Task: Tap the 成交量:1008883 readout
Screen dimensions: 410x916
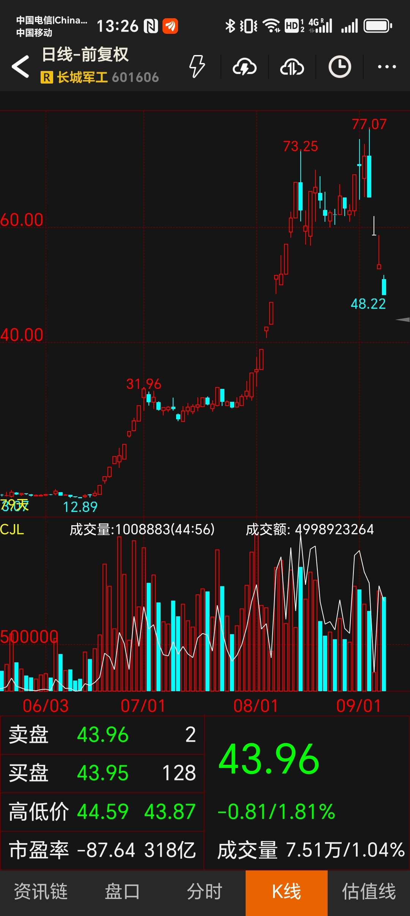Action: pyautogui.click(x=142, y=529)
